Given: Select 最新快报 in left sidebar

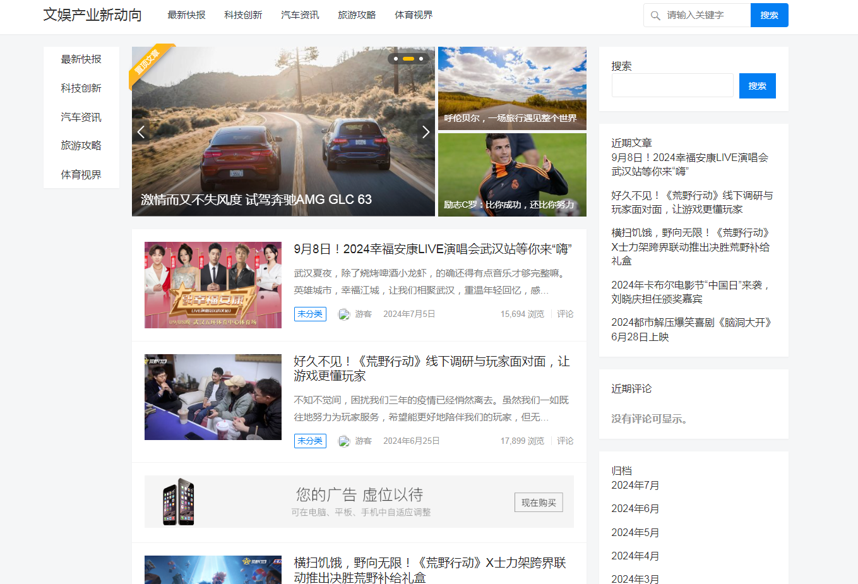Looking at the screenshot, I should coord(81,59).
